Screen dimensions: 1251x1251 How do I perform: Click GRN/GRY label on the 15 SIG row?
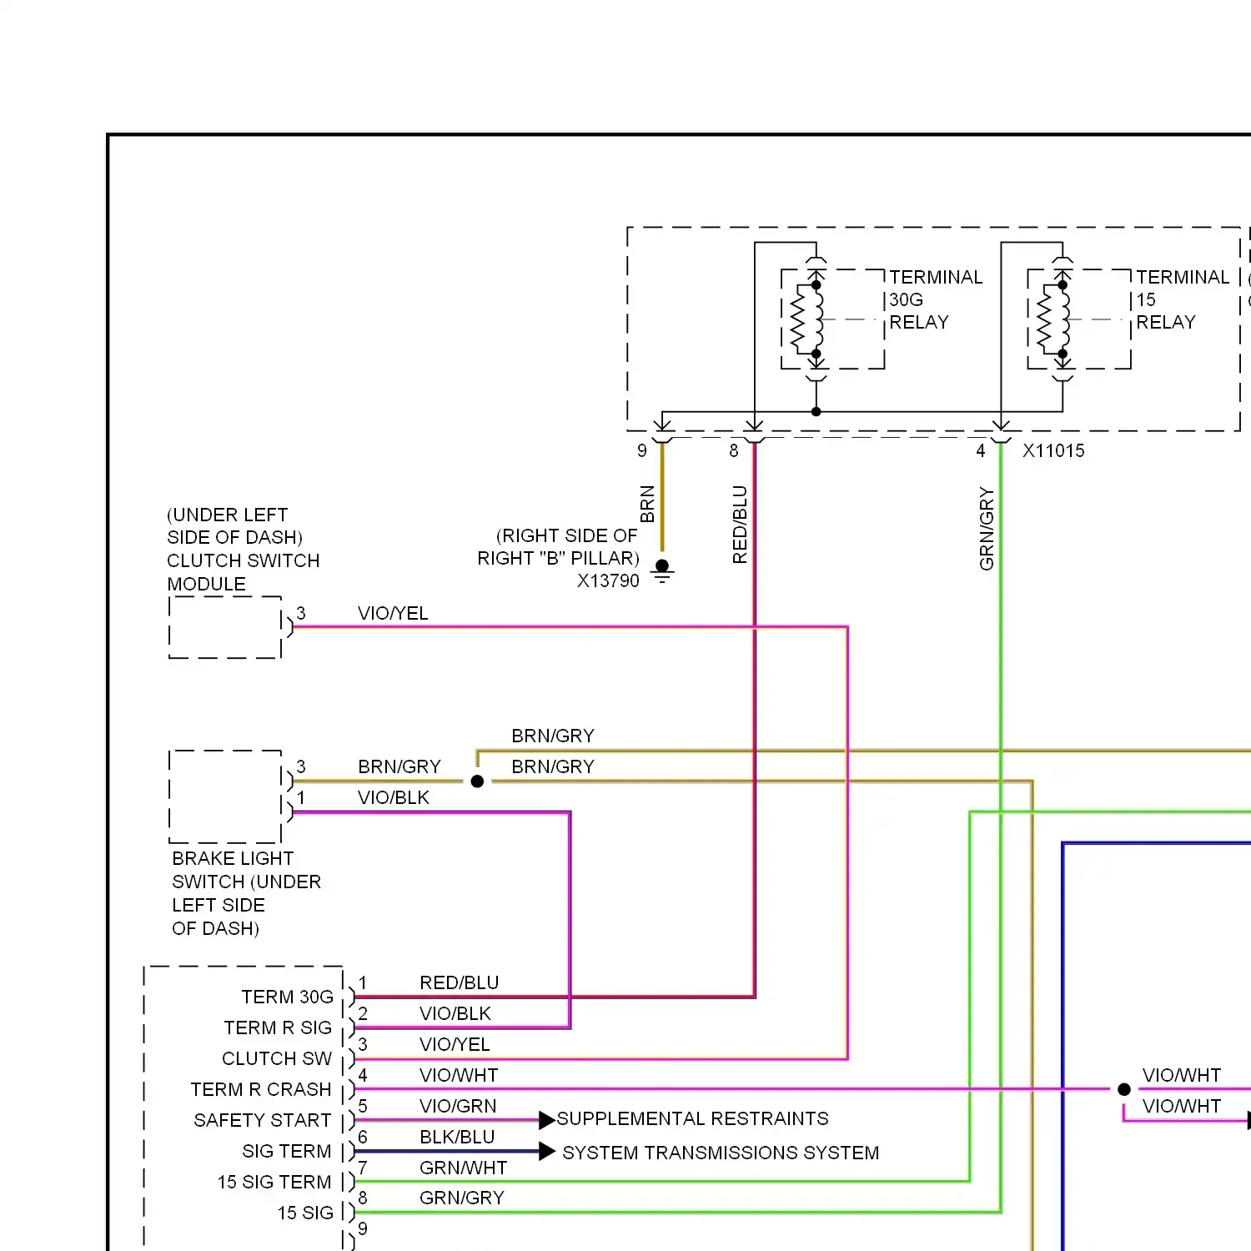[462, 1198]
